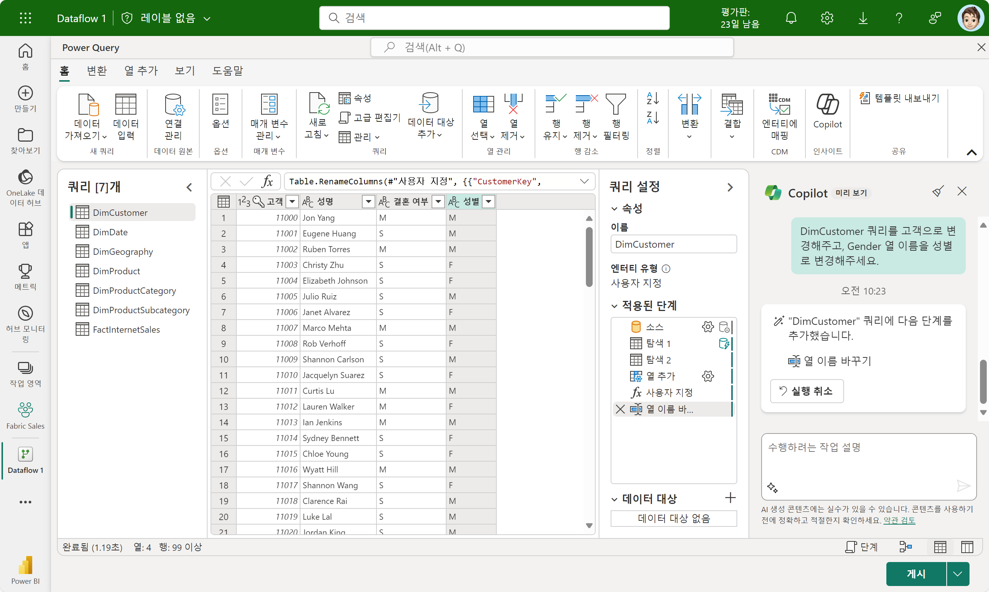
Task: Open the 성별 column filter dropdown
Action: [x=489, y=202]
